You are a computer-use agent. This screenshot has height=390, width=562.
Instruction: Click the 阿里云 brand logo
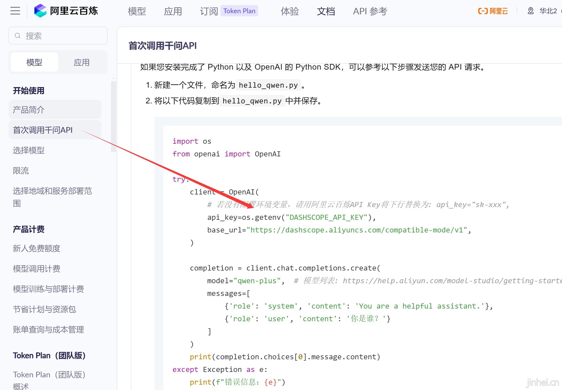(493, 11)
